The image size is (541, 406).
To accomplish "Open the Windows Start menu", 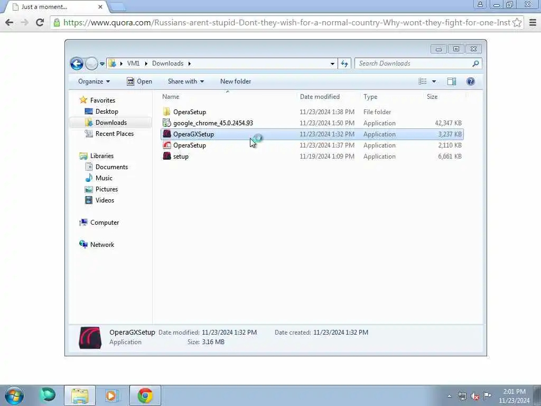I will coord(14,395).
